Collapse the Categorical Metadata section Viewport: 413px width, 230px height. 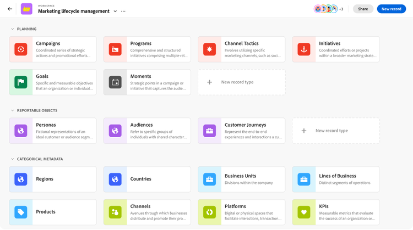[12, 159]
